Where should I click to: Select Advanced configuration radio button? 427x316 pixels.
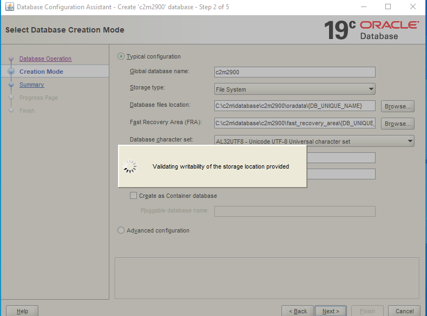(121, 230)
